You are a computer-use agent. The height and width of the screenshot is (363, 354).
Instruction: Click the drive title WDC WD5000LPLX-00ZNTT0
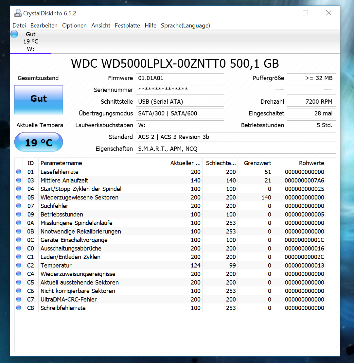coord(175,63)
